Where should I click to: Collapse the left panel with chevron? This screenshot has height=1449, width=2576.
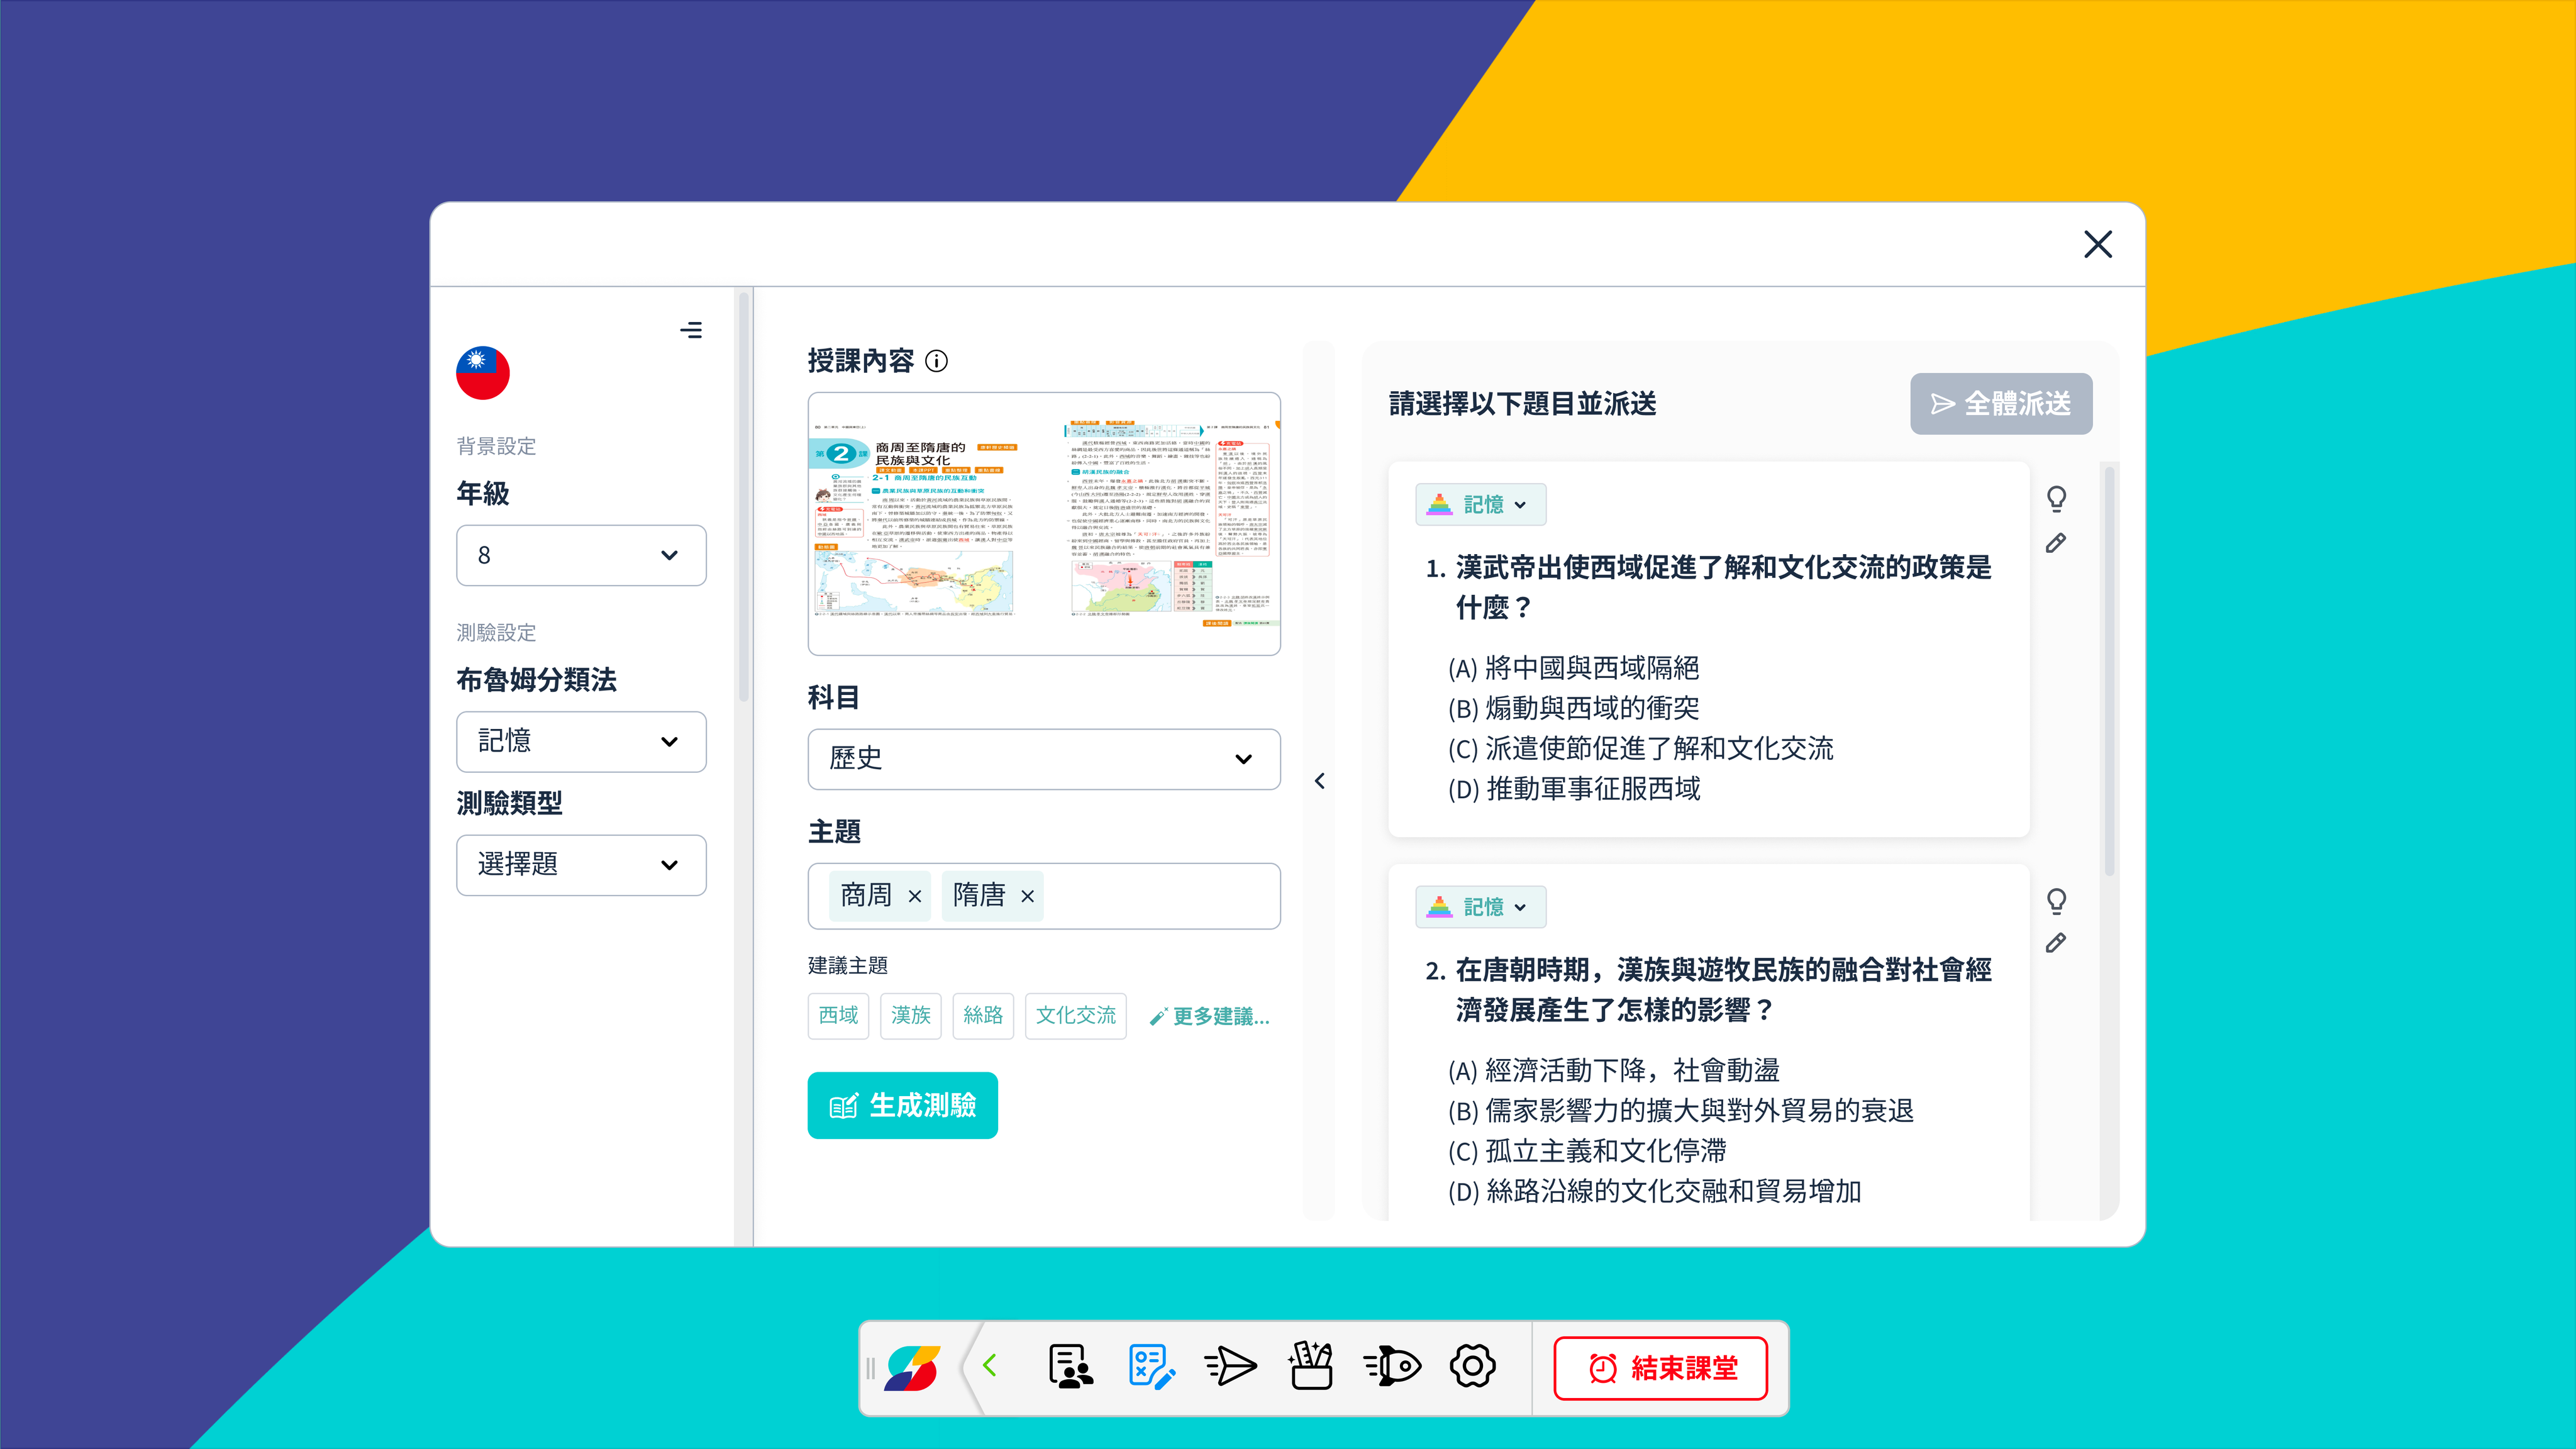(x=1319, y=781)
